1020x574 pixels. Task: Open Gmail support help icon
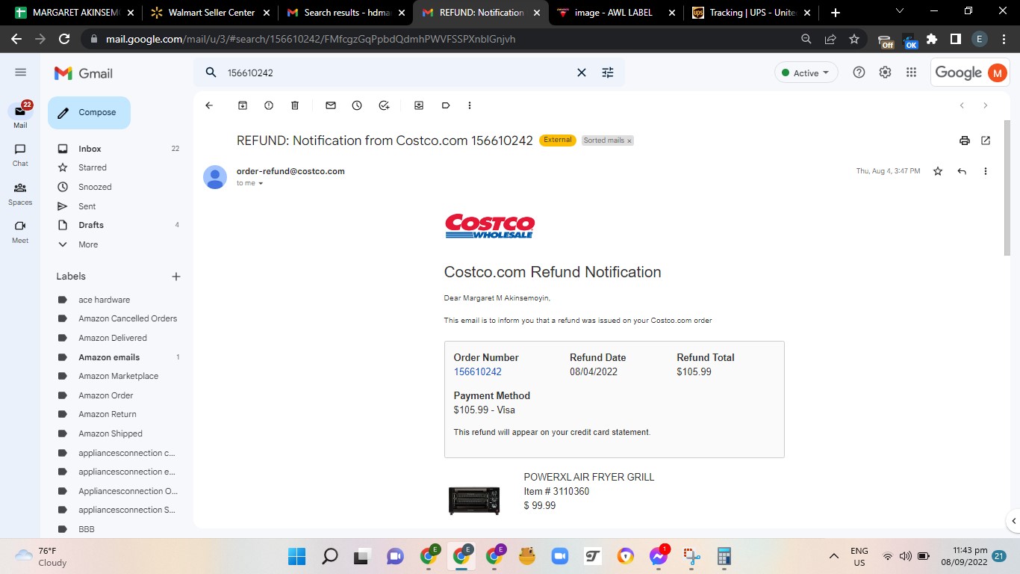pos(859,72)
